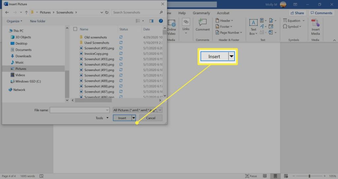Add a Comment from the ribbon
This screenshot has height=179, width=338.
tap(203, 25)
